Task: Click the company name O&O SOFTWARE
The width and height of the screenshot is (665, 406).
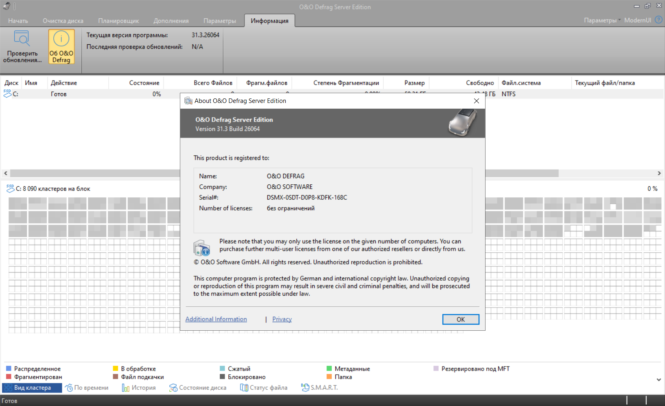Action: tap(290, 187)
